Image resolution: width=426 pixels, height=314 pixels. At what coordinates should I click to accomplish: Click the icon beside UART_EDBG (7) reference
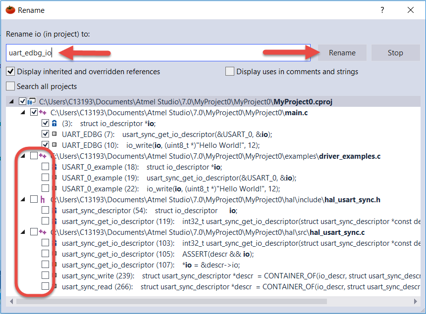tap(55, 134)
